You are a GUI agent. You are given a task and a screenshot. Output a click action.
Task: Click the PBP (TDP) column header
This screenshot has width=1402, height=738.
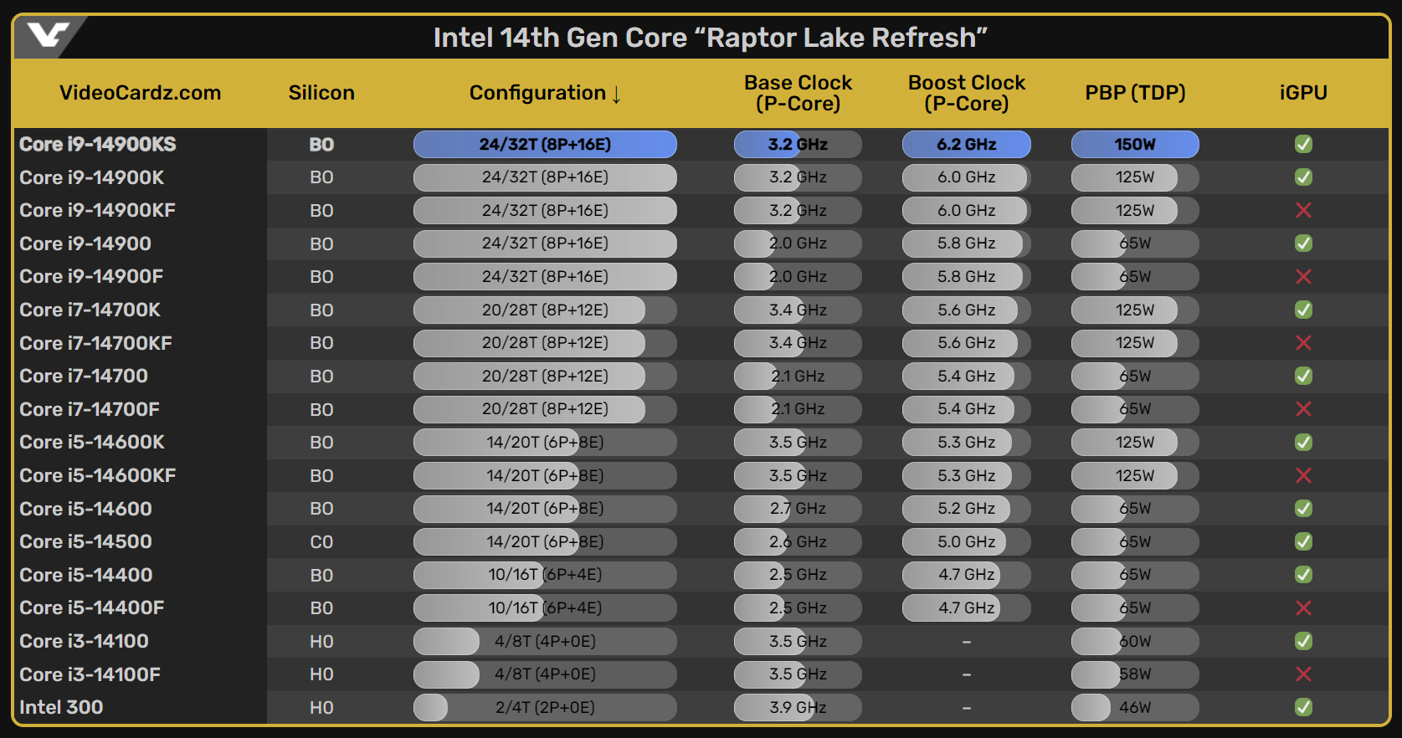1135,93
